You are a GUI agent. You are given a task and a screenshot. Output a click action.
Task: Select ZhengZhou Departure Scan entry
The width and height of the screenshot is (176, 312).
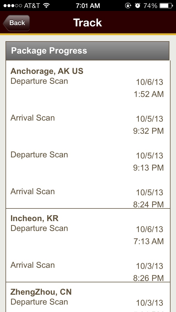point(87,304)
